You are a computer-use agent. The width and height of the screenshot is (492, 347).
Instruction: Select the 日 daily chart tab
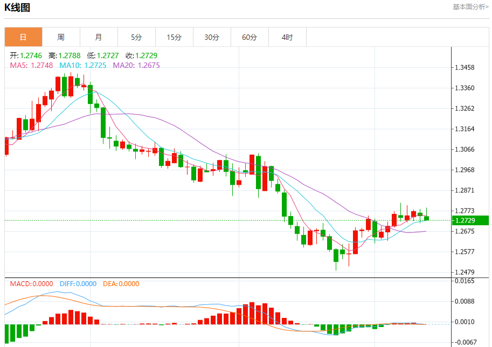click(23, 37)
